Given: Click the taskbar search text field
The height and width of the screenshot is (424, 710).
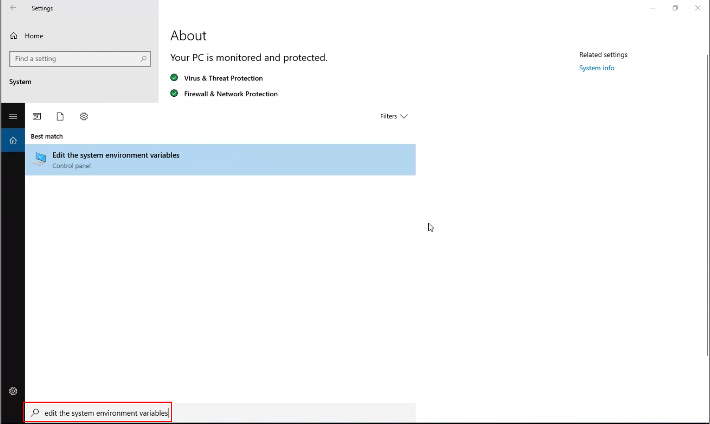Looking at the screenshot, I should tap(105, 413).
